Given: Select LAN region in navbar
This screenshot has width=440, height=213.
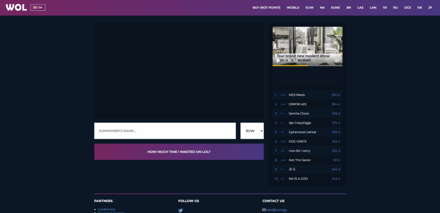Looking at the screenshot, I should coord(373,8).
